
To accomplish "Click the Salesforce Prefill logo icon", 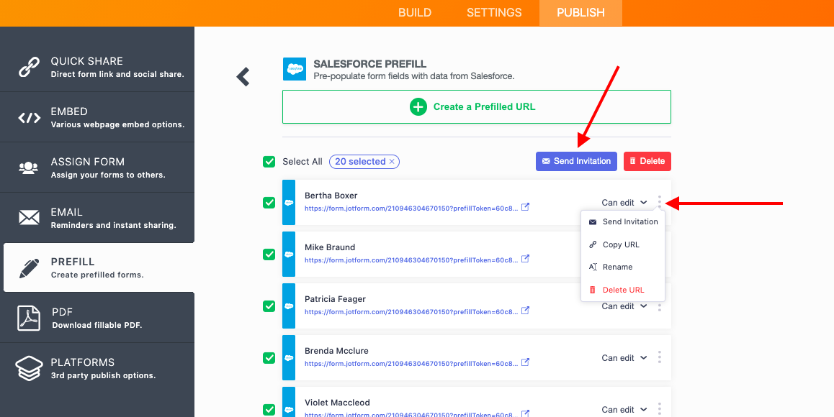I will (x=295, y=69).
